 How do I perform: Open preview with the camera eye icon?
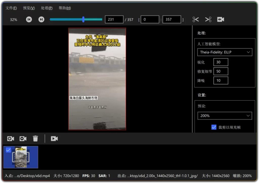(x=220, y=19)
